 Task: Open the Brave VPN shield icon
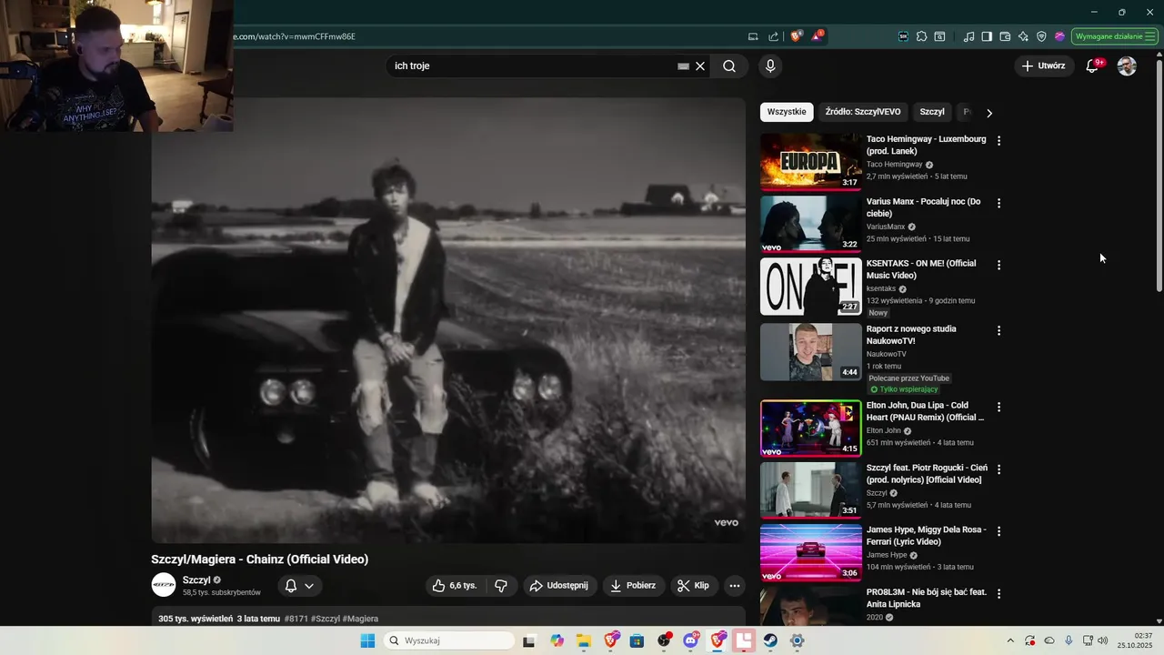pyautogui.click(x=1041, y=36)
